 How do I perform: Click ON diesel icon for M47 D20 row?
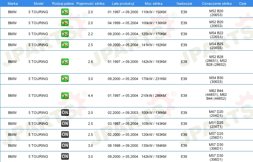pos(65,112)
